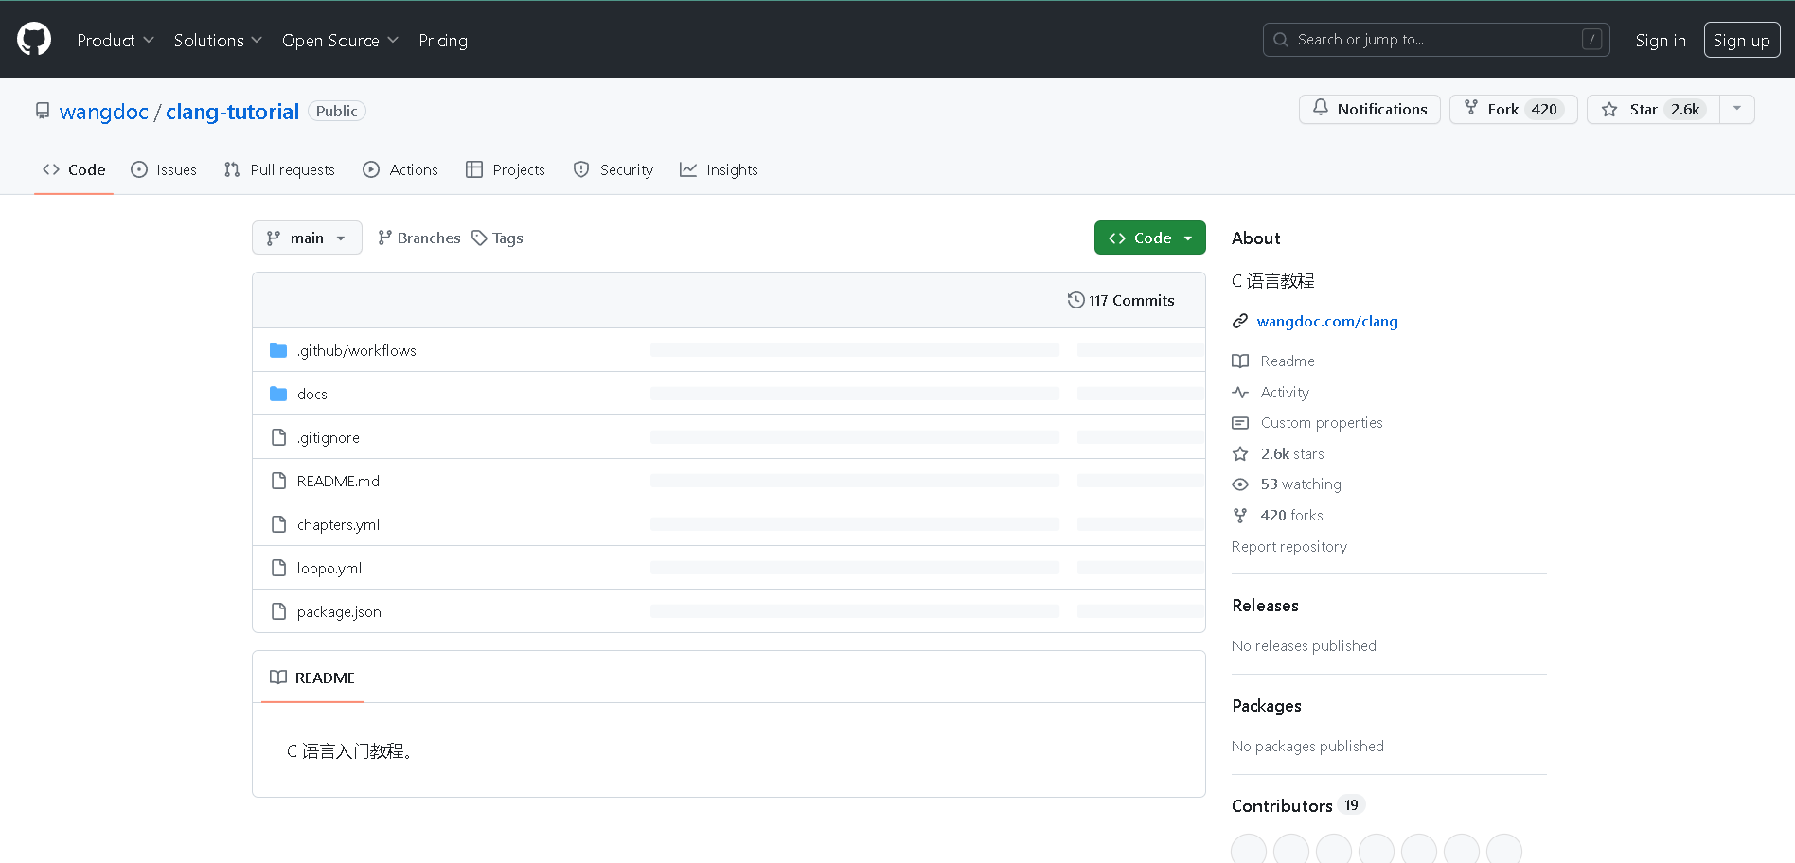Click the notifications bell icon
This screenshot has width=1795, height=863.
[1320, 109]
